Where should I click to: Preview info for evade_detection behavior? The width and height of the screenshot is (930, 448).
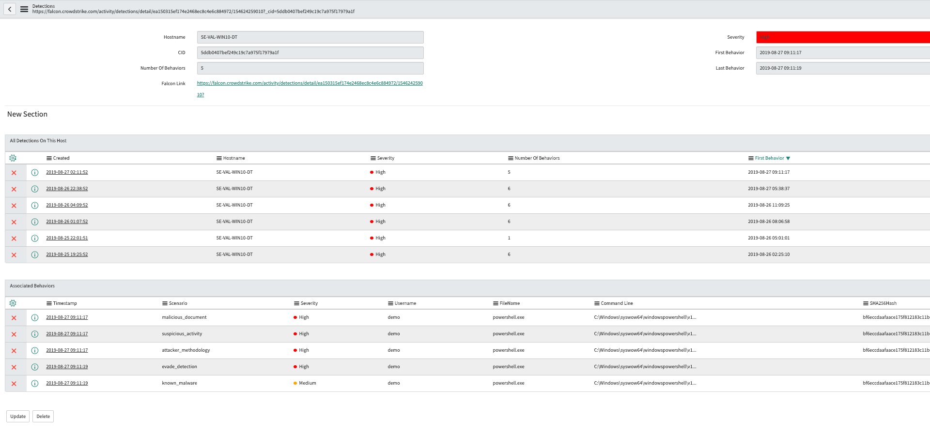pos(35,367)
